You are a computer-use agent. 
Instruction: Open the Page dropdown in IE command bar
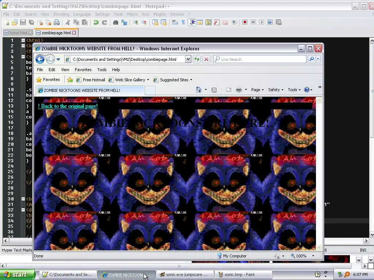(257, 90)
